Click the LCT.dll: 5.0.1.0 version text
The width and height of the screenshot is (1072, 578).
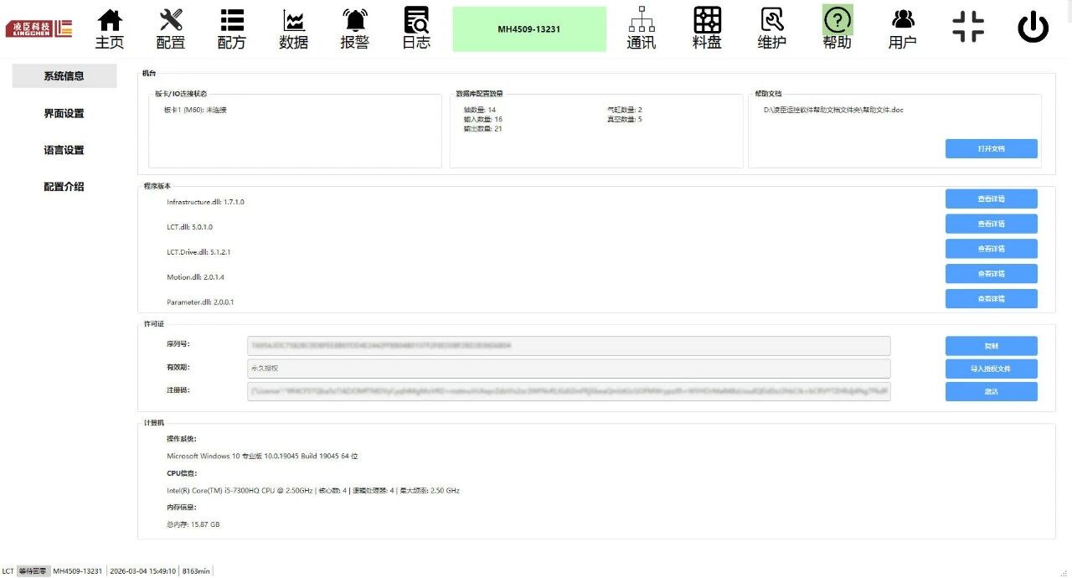[189, 227]
